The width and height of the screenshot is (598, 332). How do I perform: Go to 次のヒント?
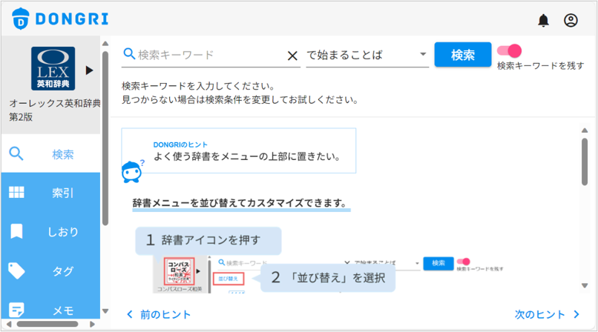click(547, 314)
